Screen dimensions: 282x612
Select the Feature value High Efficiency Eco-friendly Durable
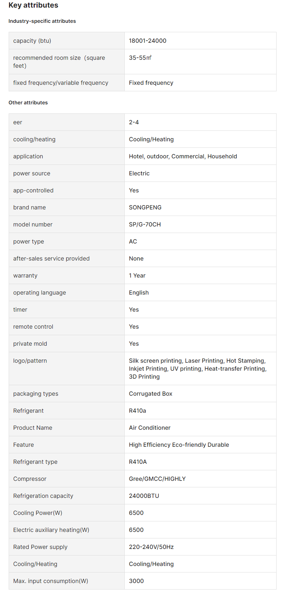179,445
